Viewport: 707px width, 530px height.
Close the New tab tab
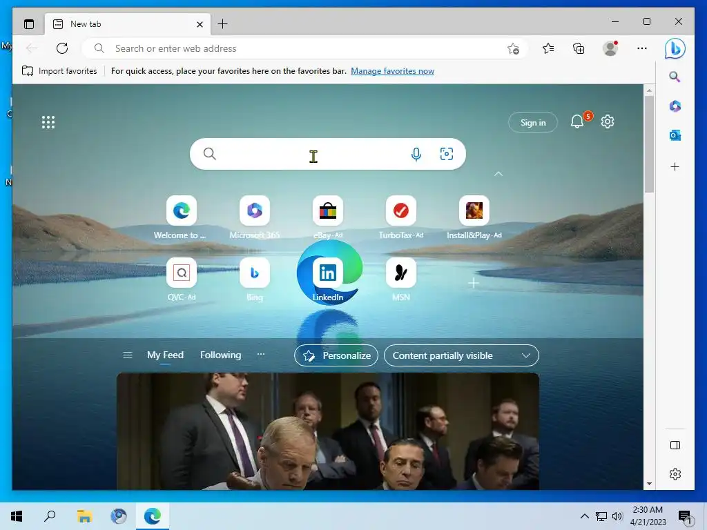200,24
